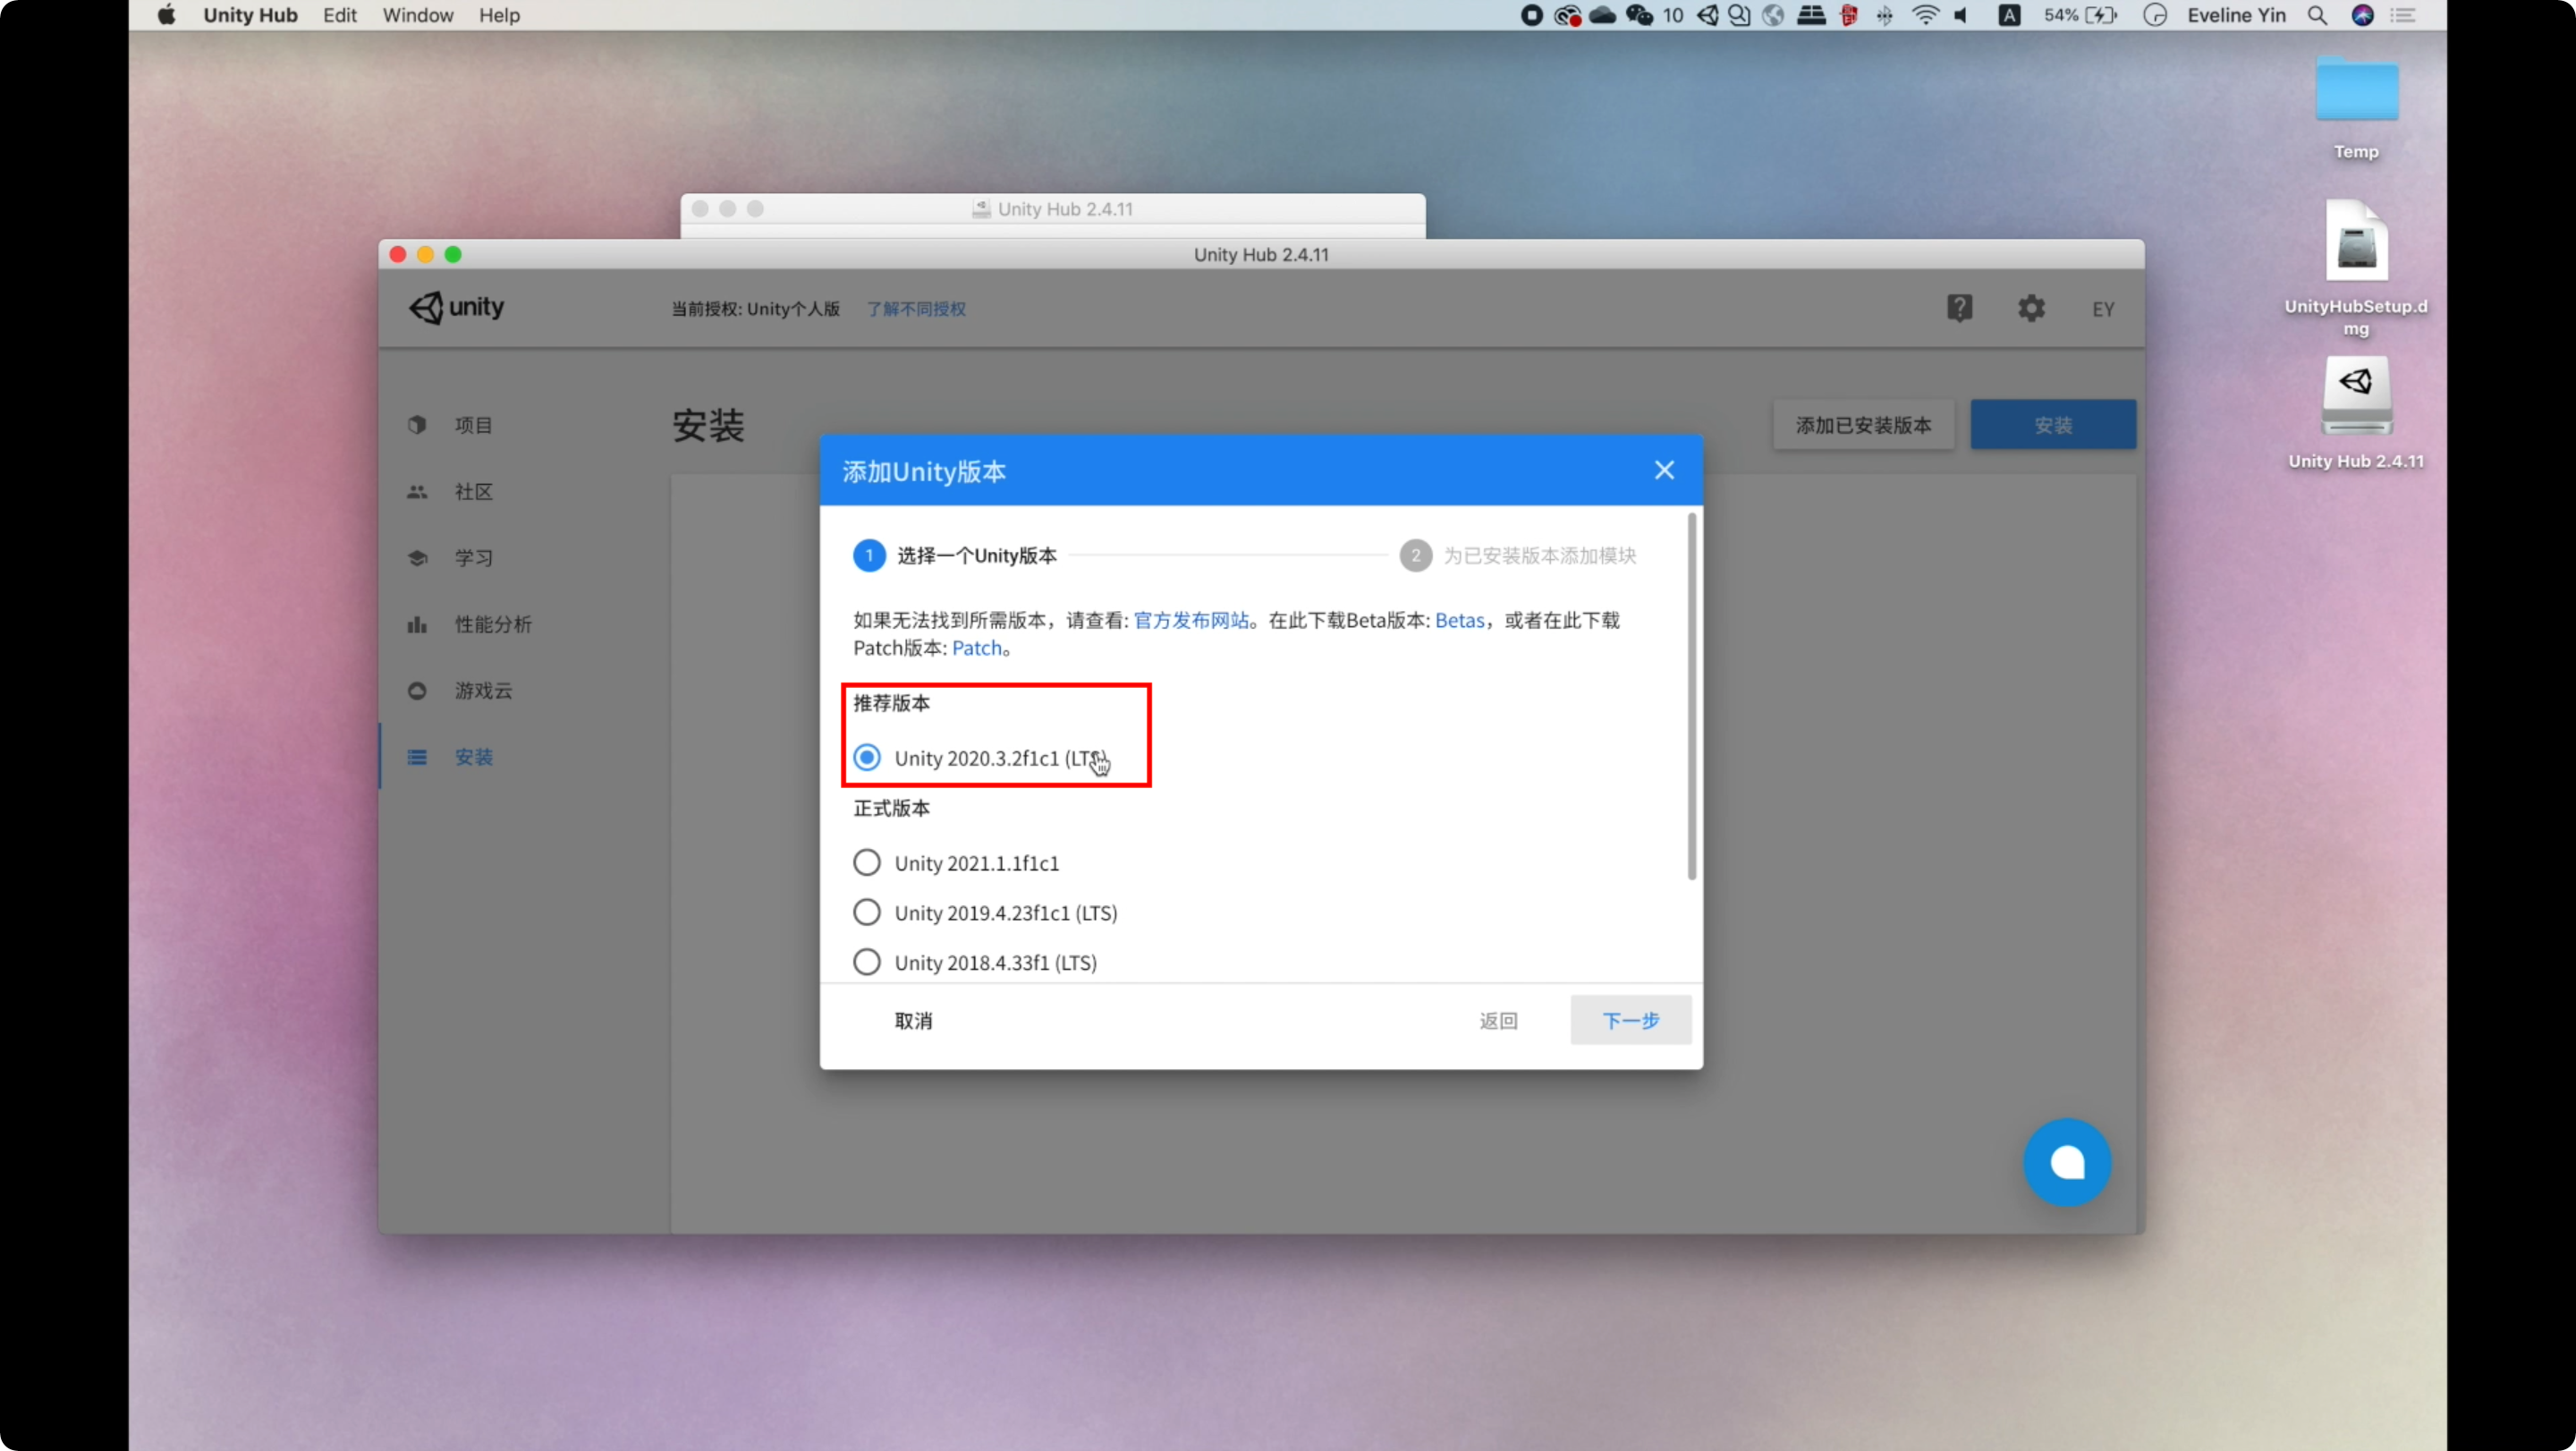Choose Unity 2019.4.23f1c1 (LTS) version
The width and height of the screenshot is (2576, 1451).
click(x=867, y=912)
